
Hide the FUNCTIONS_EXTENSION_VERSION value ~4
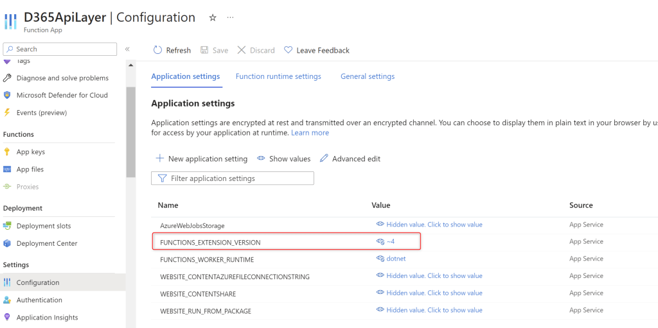(380, 241)
